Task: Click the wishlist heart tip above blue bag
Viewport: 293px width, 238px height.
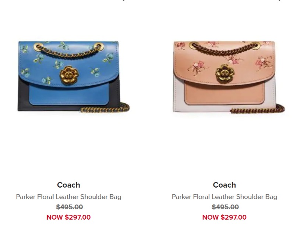Action: 124,1
